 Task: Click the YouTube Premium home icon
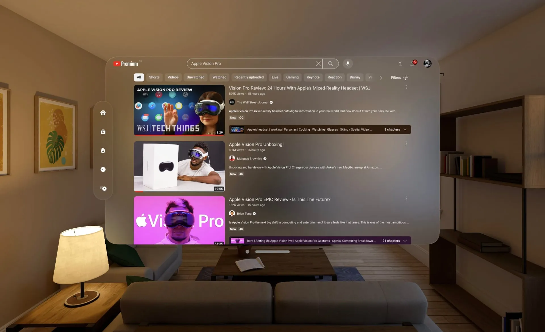point(103,113)
